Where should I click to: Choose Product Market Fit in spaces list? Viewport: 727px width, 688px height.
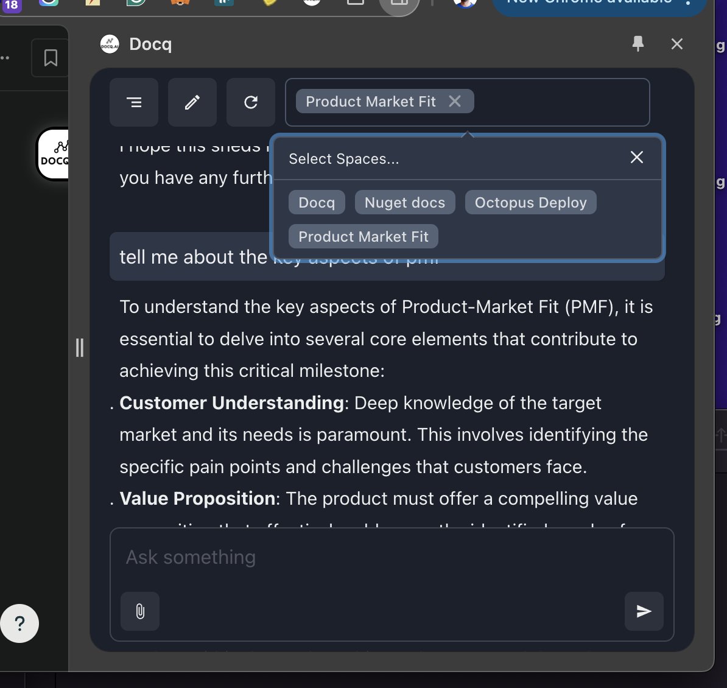point(363,236)
